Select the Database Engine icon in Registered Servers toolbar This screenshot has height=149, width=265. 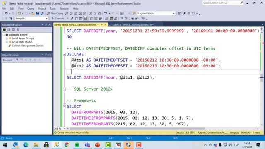click(x=5, y=30)
